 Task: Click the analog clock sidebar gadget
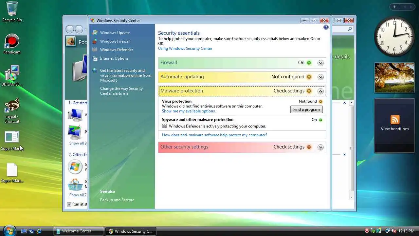394,36
